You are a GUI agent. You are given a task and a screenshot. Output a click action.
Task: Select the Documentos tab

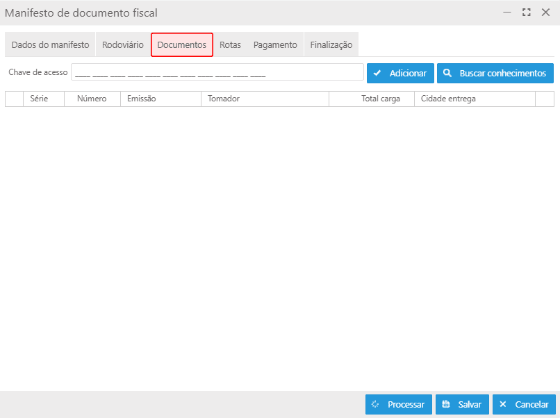[181, 44]
